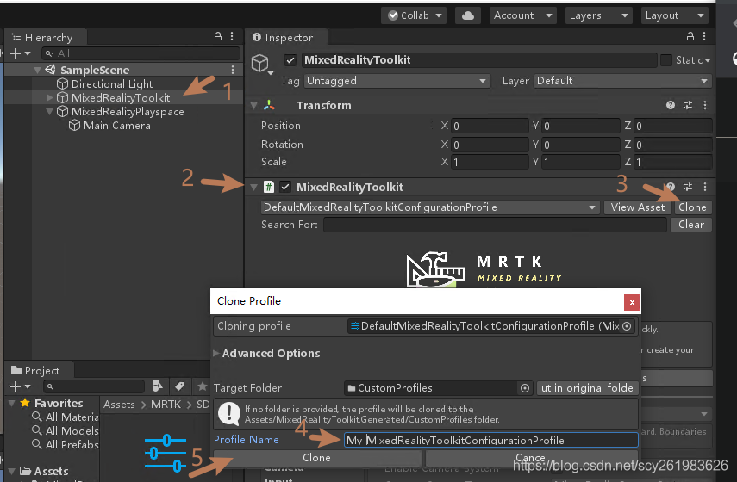The image size is (737, 482).
Task: Select Directional Light in Hierarchy
Action: click(x=112, y=84)
